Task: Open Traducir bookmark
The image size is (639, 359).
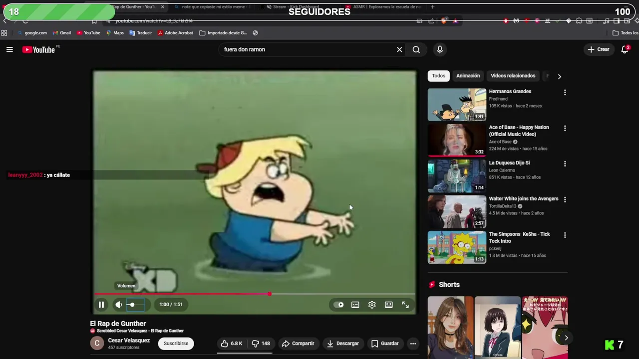Action: click(x=141, y=33)
